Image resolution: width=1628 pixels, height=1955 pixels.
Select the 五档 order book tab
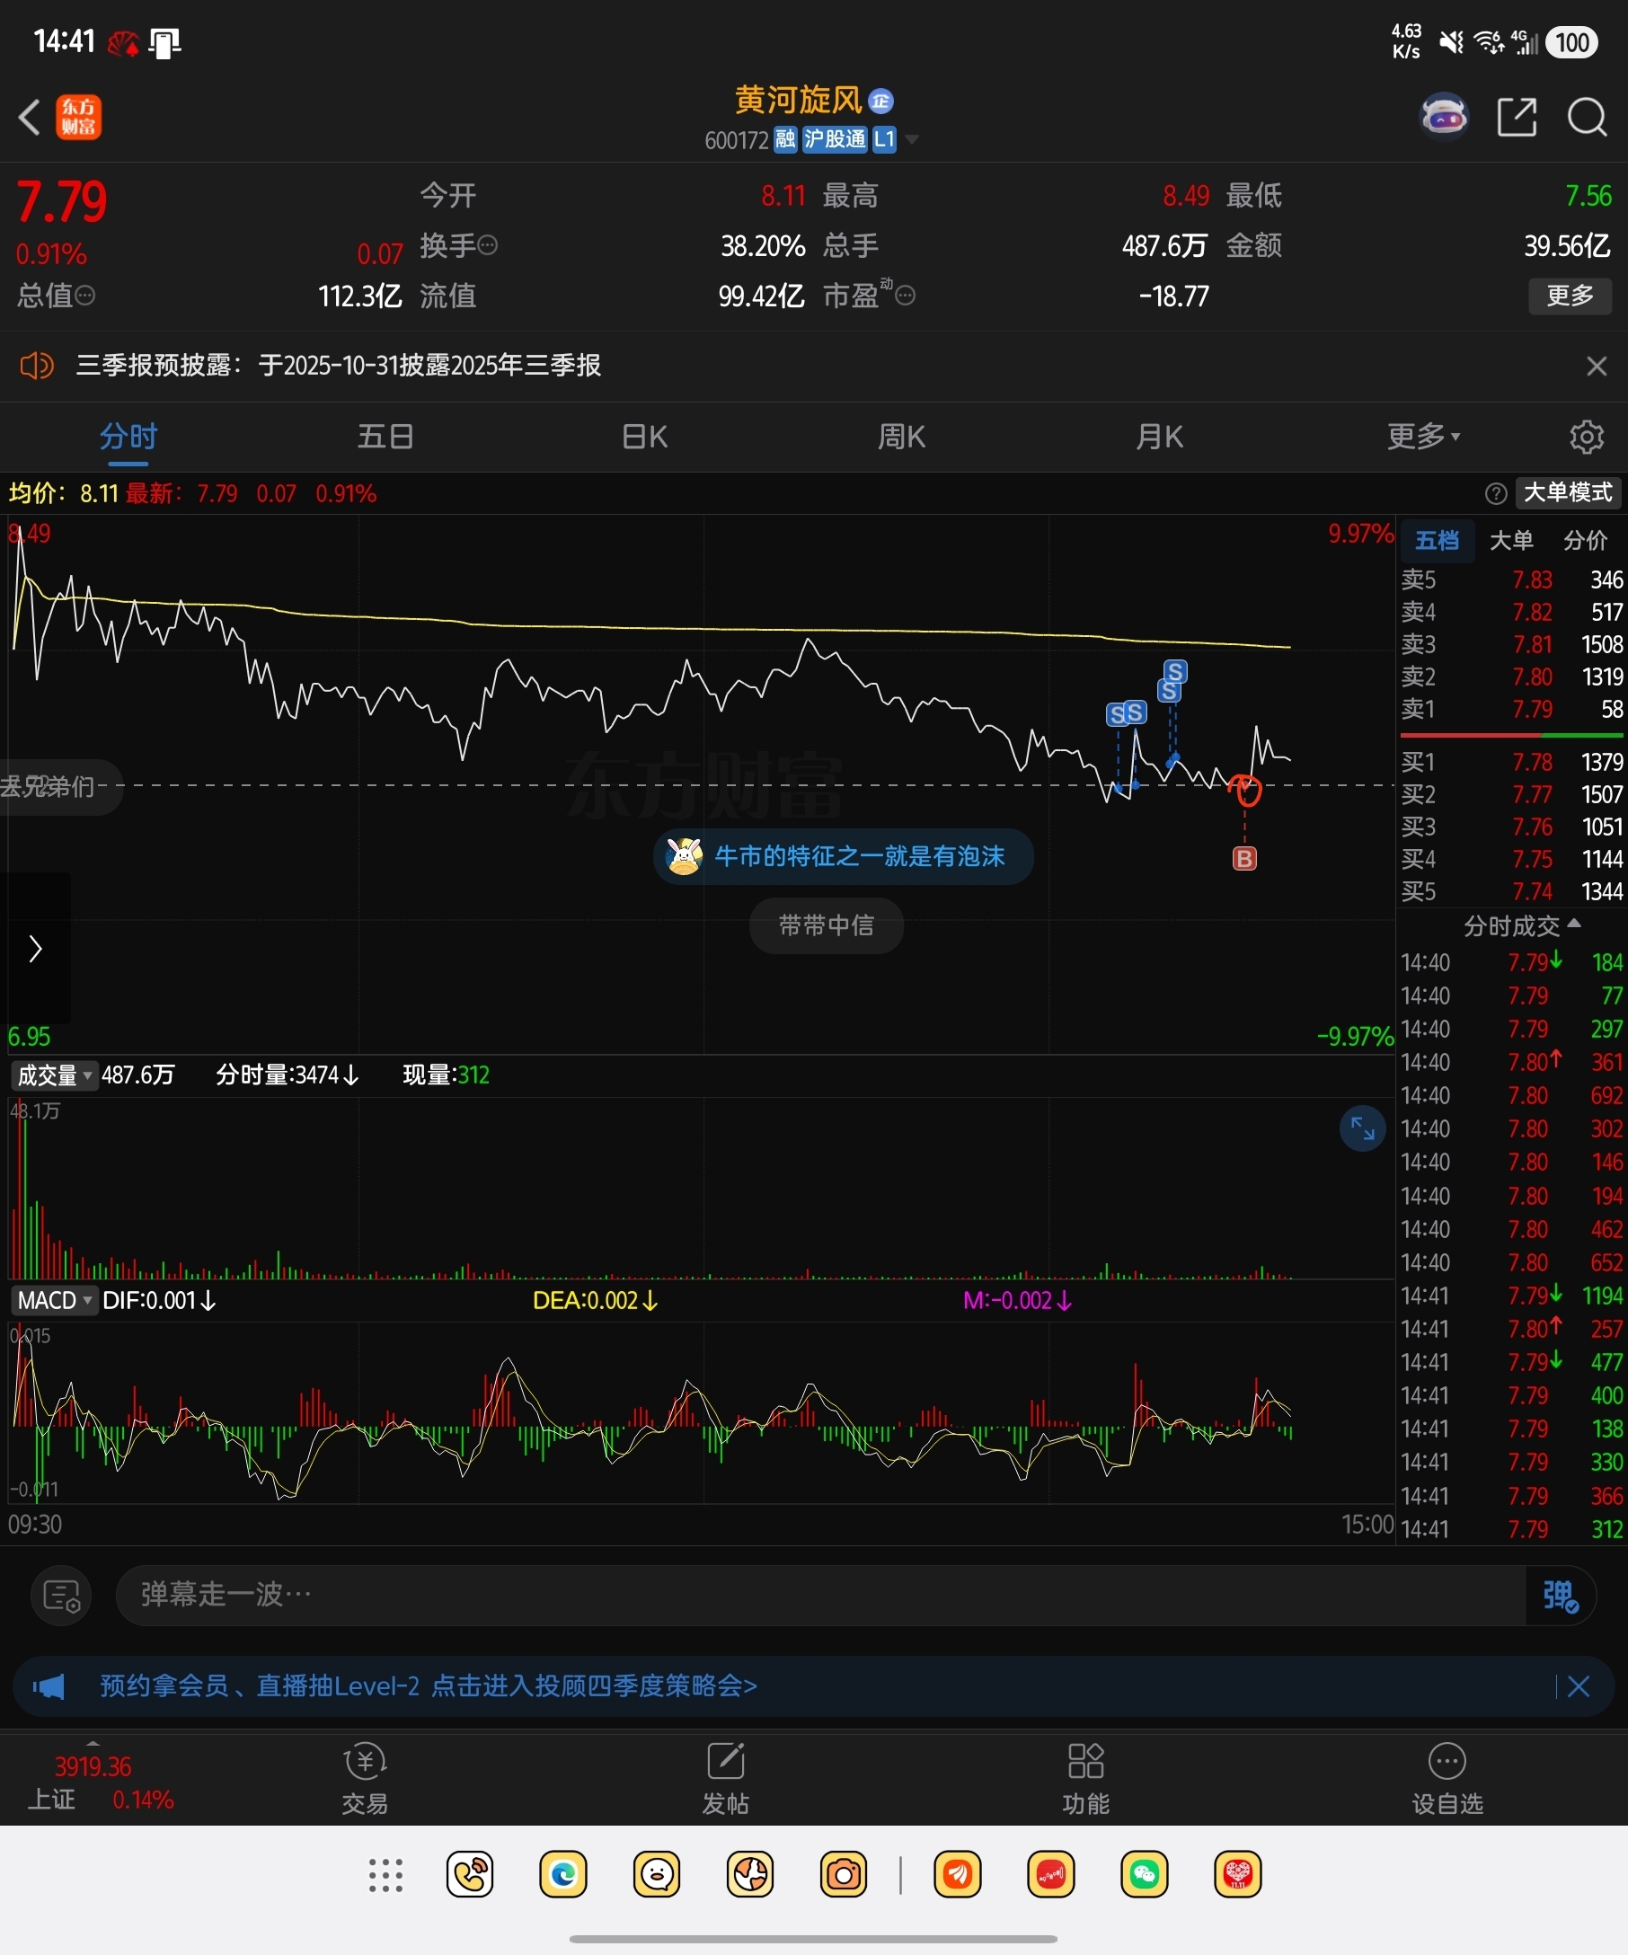pyautogui.click(x=1438, y=541)
